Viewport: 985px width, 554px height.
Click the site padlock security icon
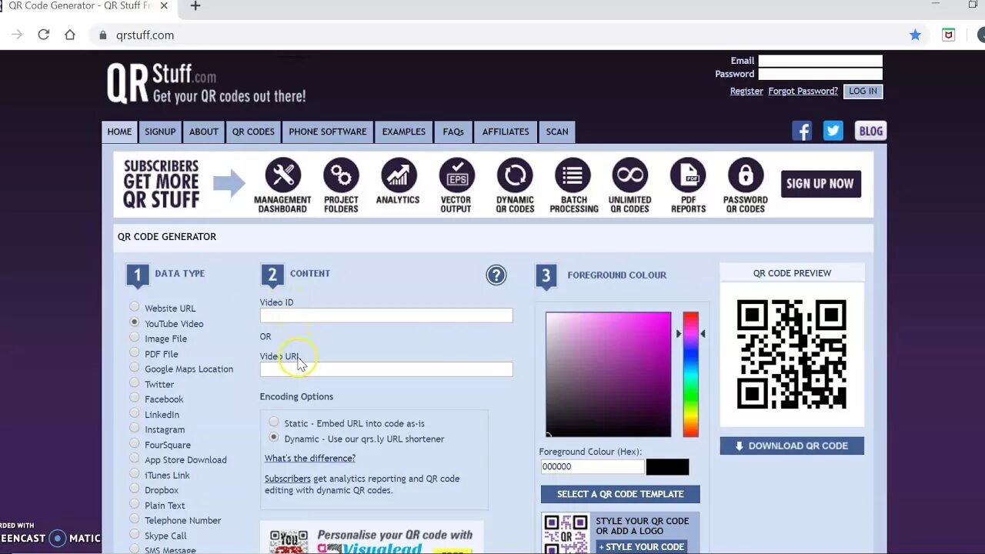[x=102, y=35]
